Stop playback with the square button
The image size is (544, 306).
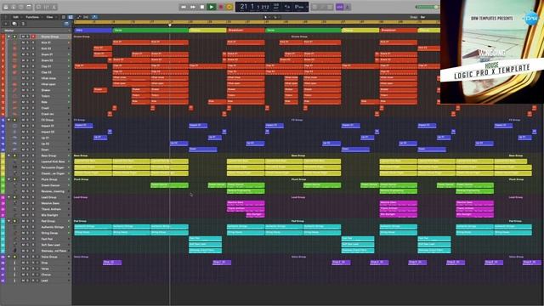tap(202, 7)
